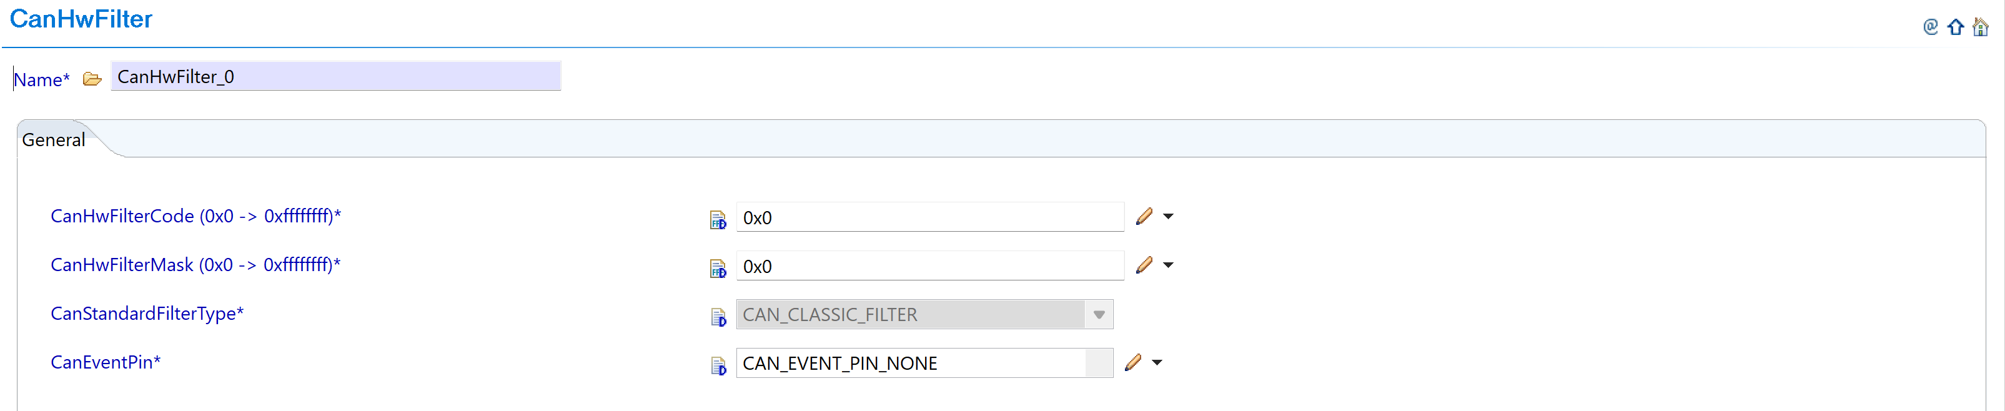
Task: Switch to the General tab
Action: point(53,139)
